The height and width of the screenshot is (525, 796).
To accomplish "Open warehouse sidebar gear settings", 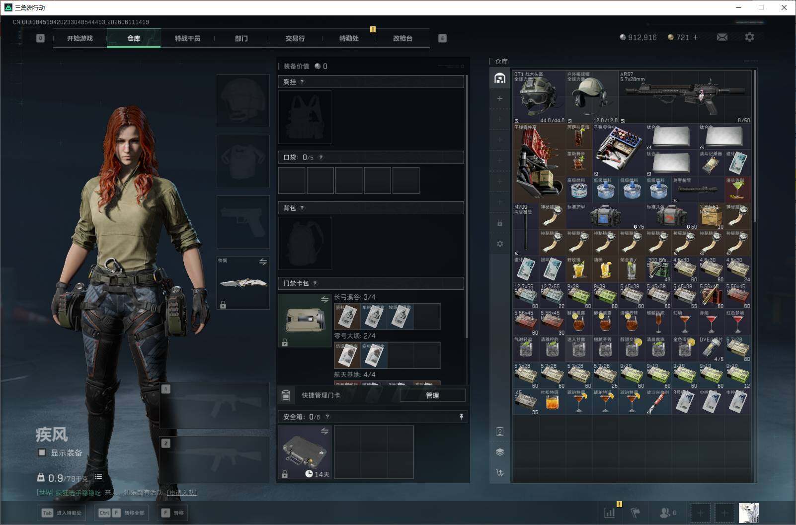I will point(500,244).
